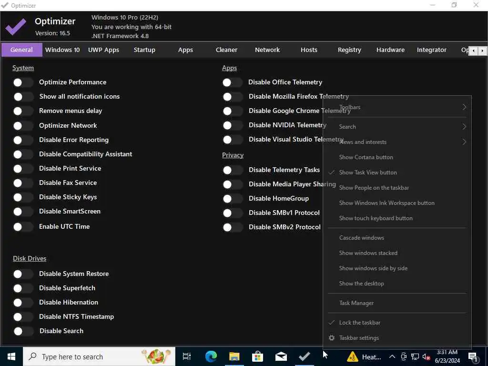Select Show the desktop menu entry
The width and height of the screenshot is (488, 366).
pyautogui.click(x=397, y=284)
